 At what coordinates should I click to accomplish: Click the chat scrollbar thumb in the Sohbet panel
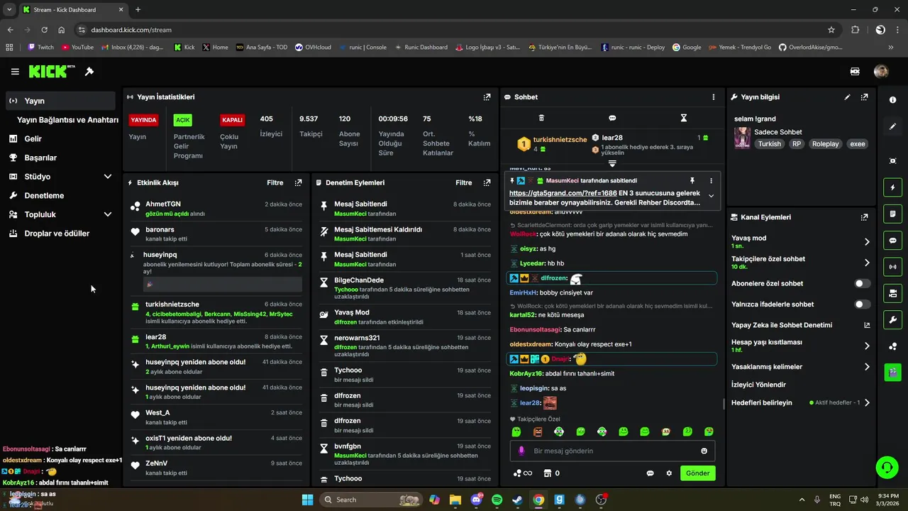(724, 404)
